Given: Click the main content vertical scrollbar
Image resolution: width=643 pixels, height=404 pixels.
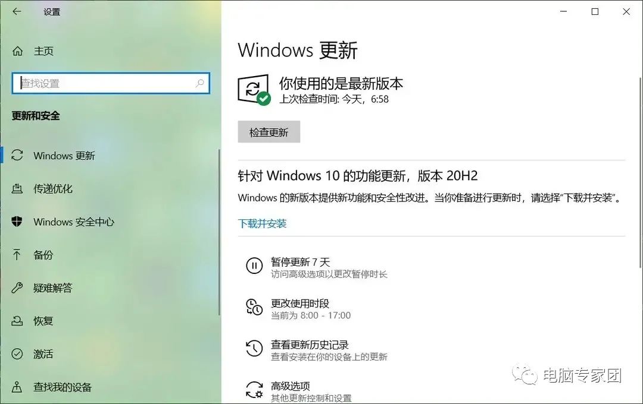Looking at the screenshot, I should coord(641,172).
